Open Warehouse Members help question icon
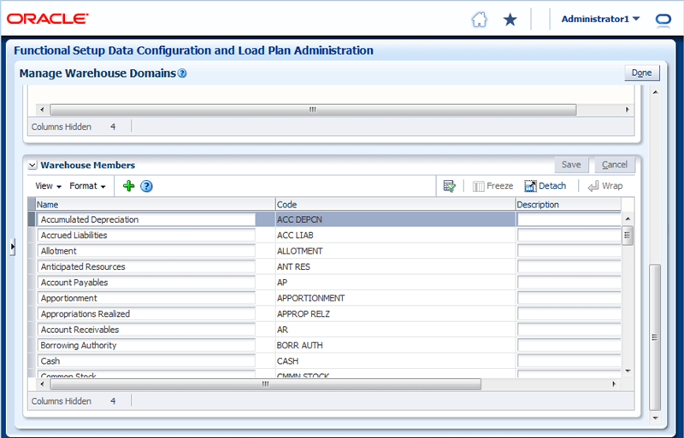The height and width of the screenshot is (438, 684). [x=146, y=186]
